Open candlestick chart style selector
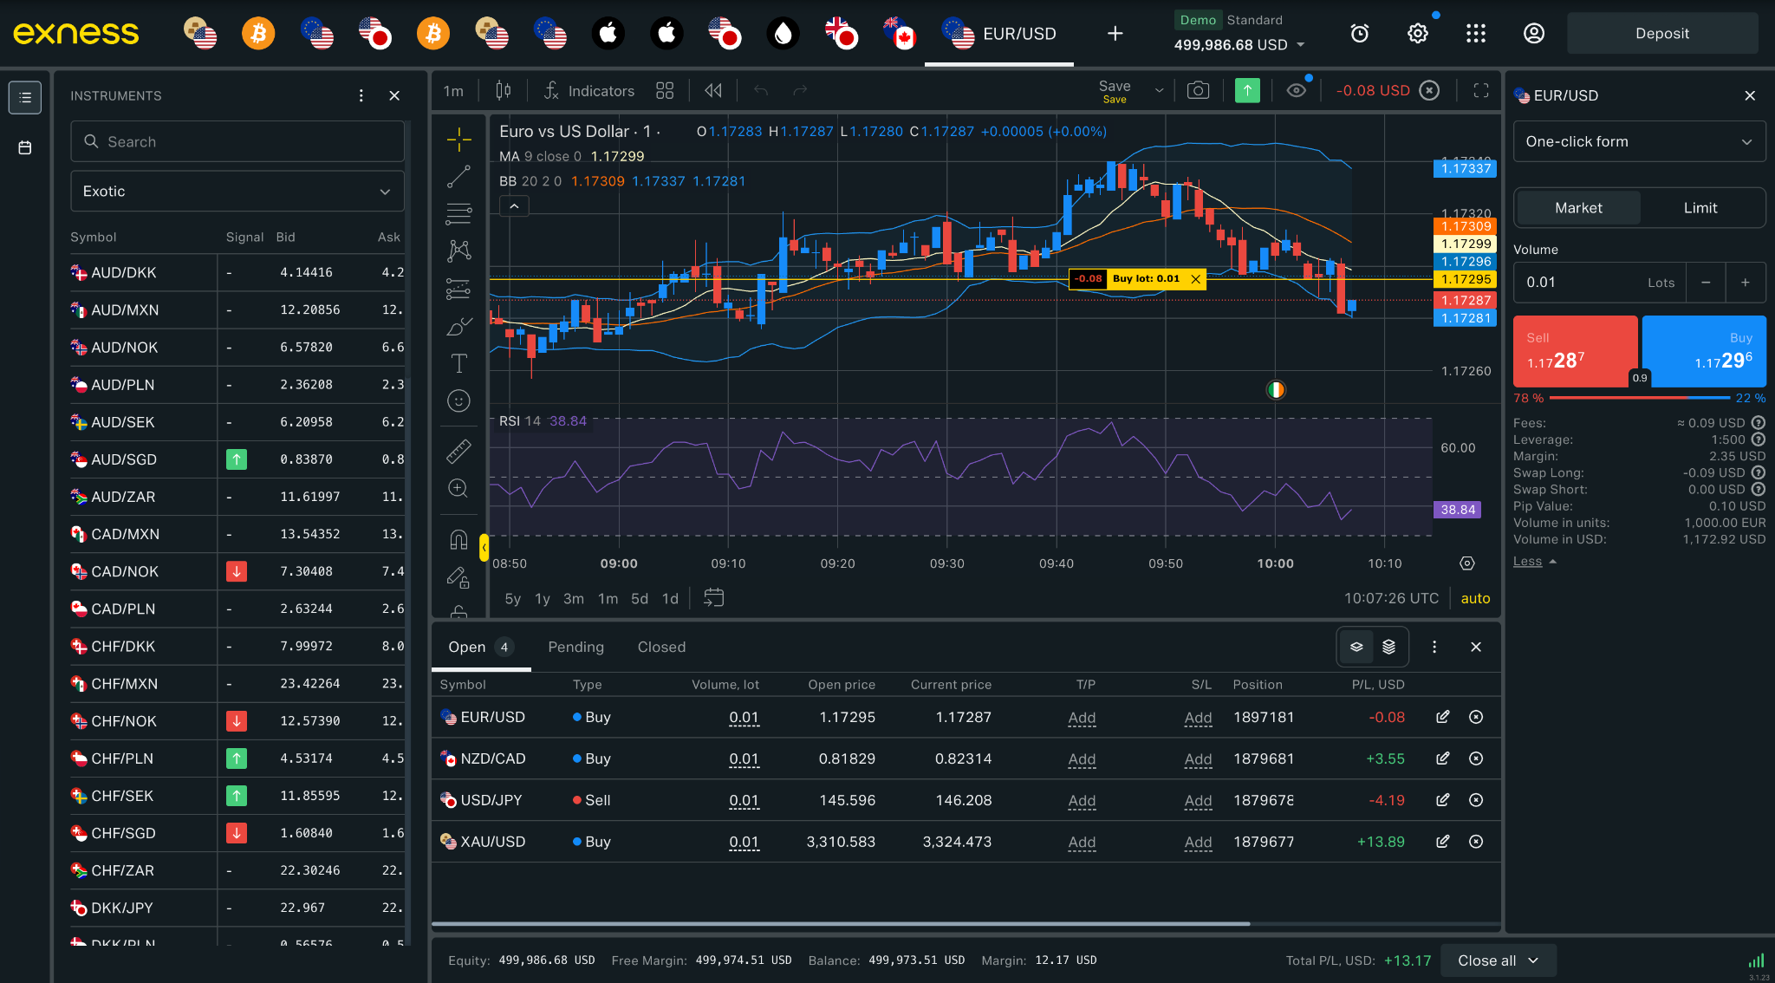The image size is (1775, 983). 504,90
